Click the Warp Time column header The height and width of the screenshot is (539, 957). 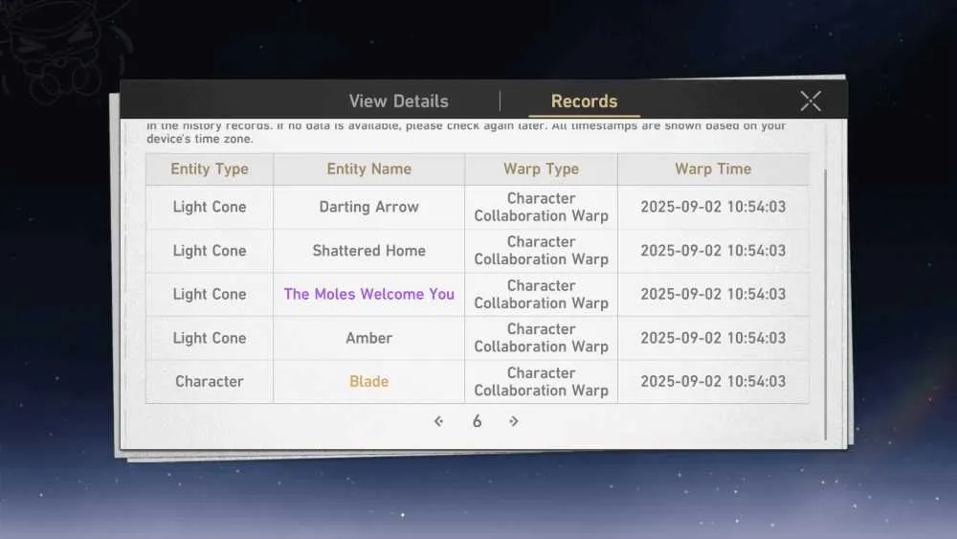pos(713,169)
